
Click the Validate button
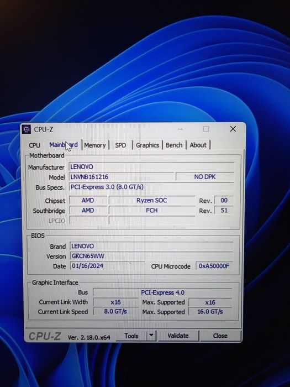click(x=178, y=336)
